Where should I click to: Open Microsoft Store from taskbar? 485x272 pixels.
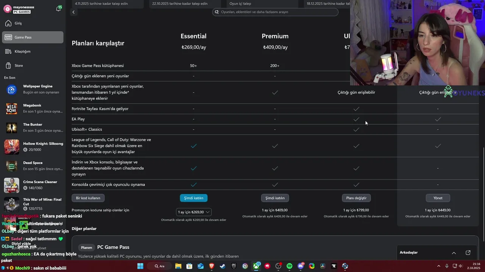[189, 266]
